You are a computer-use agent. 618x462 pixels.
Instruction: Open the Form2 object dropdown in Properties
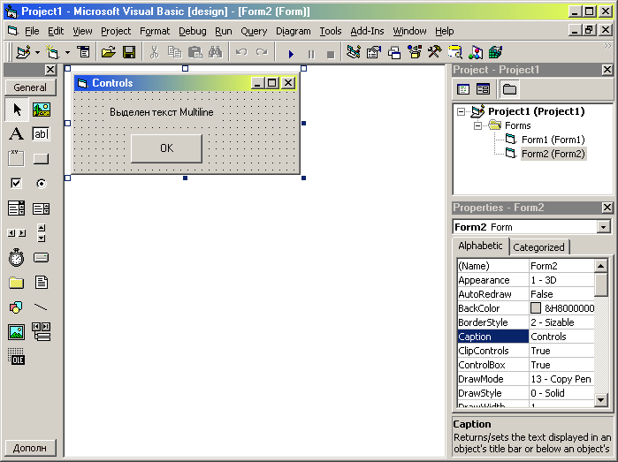click(604, 227)
